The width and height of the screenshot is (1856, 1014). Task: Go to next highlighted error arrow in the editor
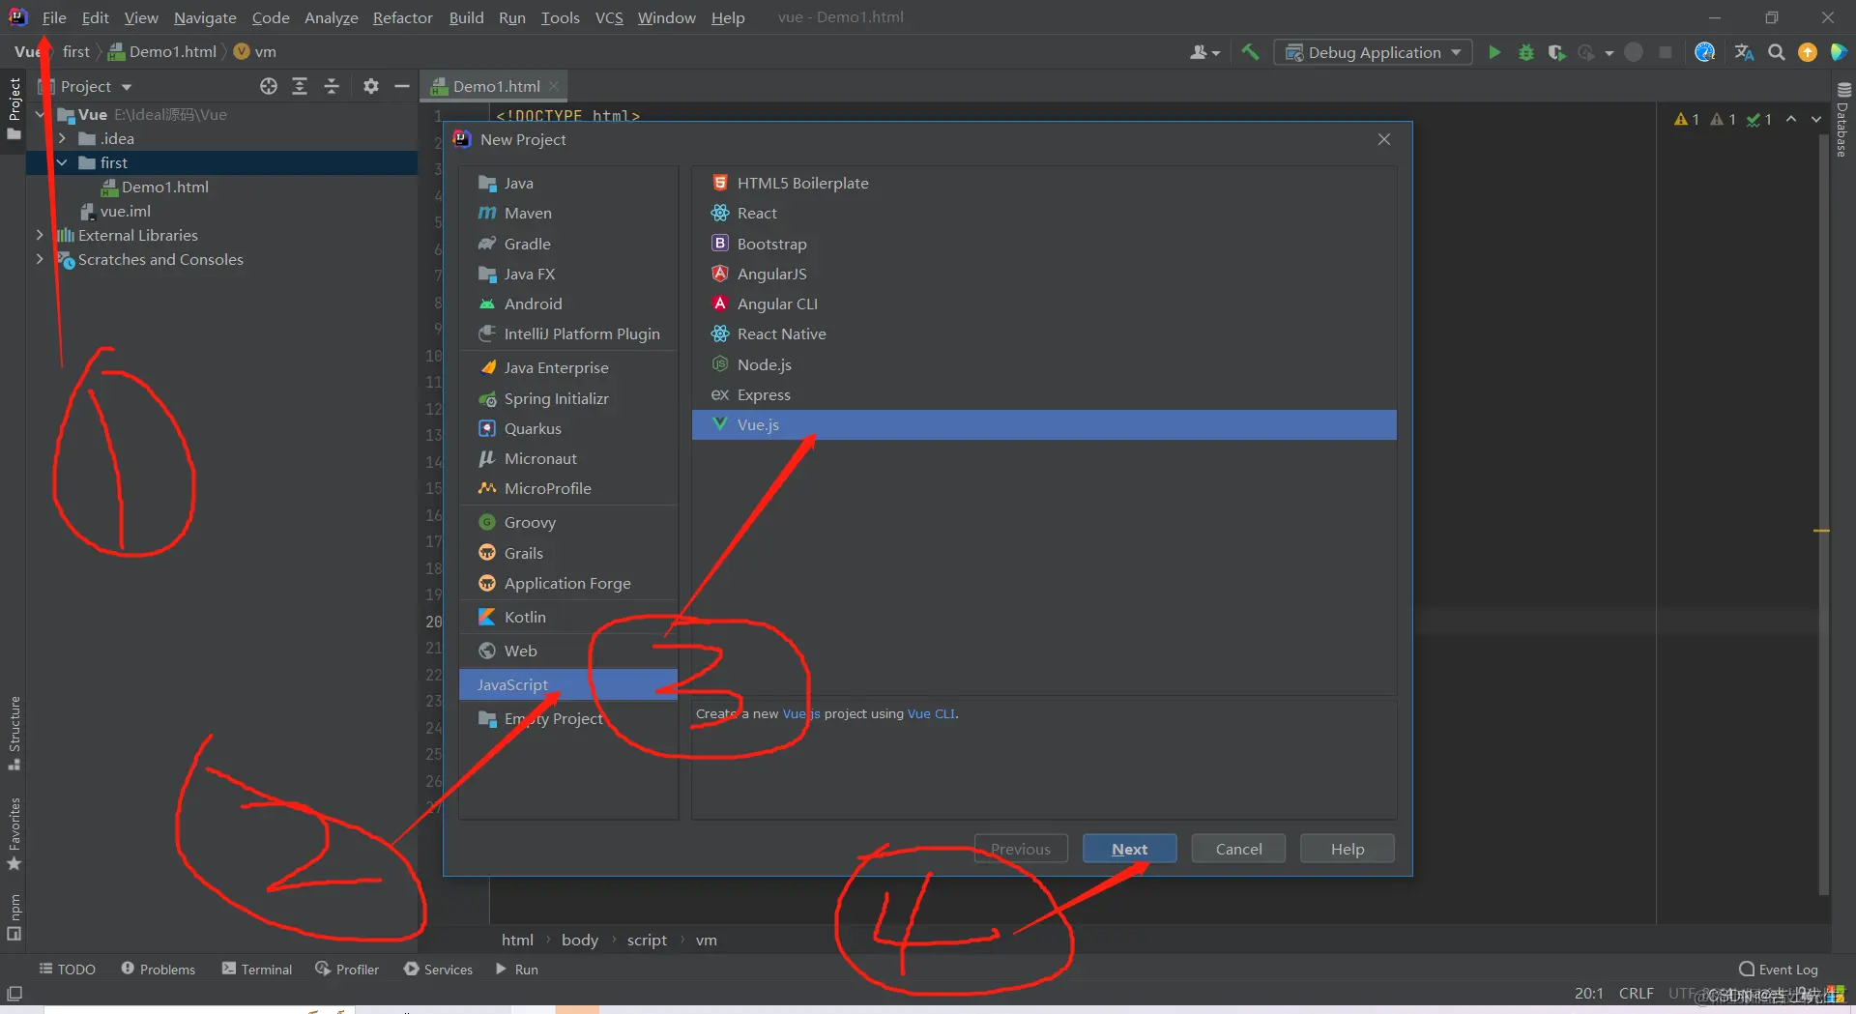(x=1816, y=119)
